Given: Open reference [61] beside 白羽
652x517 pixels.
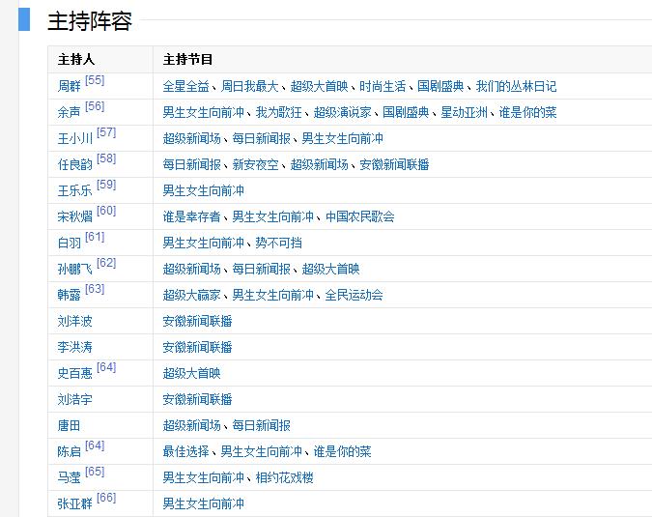Looking at the screenshot, I should pos(95,237).
